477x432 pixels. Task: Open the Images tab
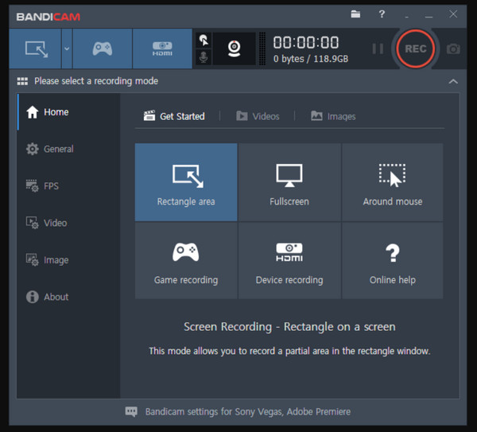[x=333, y=116]
